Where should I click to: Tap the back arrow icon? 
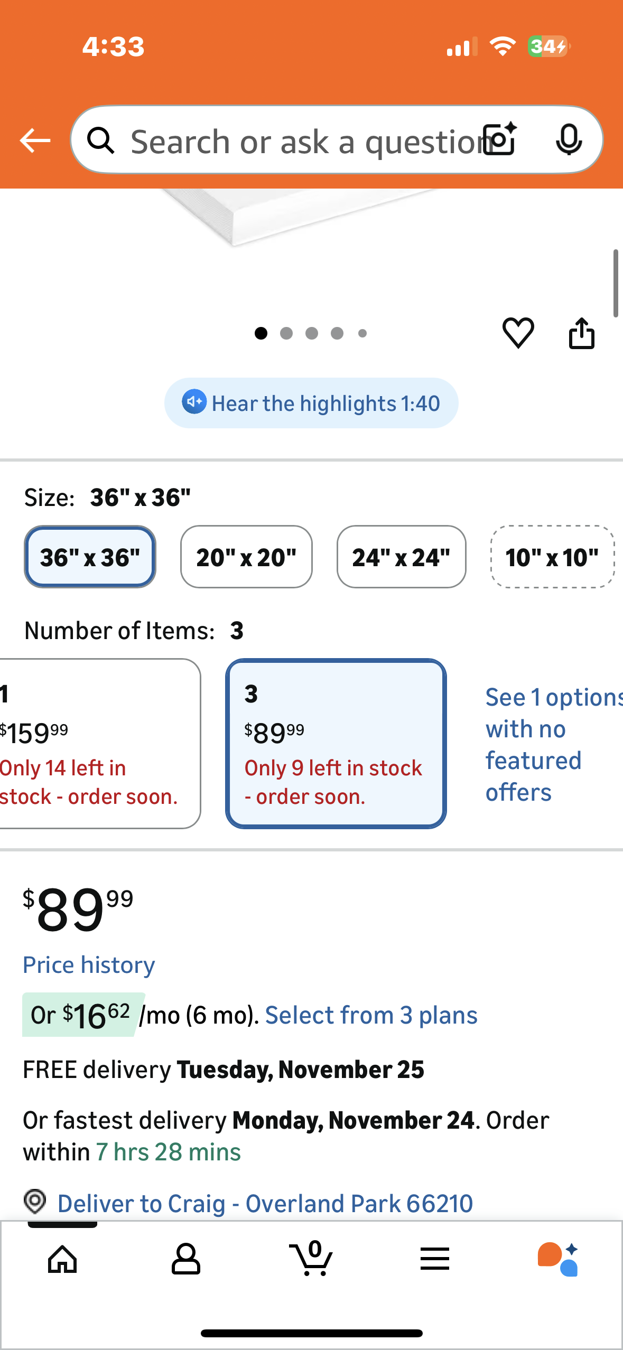point(35,140)
